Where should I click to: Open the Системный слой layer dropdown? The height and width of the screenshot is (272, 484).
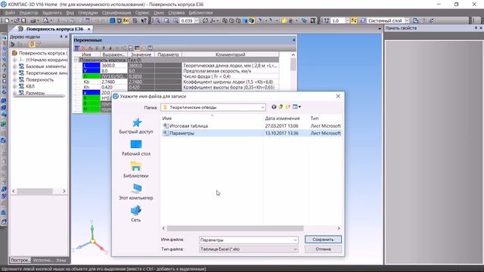coord(407,20)
